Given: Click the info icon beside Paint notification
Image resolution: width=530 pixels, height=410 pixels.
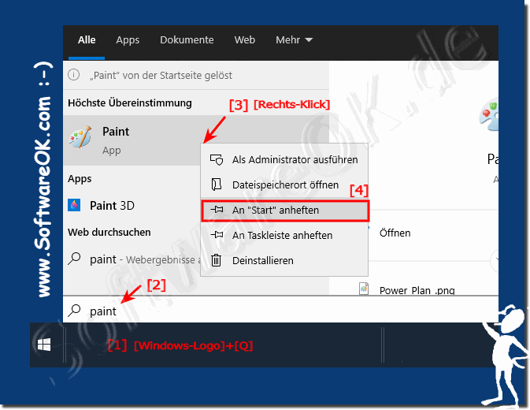Looking at the screenshot, I should (x=74, y=74).
